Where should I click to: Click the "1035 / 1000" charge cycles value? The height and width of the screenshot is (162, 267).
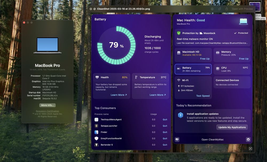click(x=152, y=48)
